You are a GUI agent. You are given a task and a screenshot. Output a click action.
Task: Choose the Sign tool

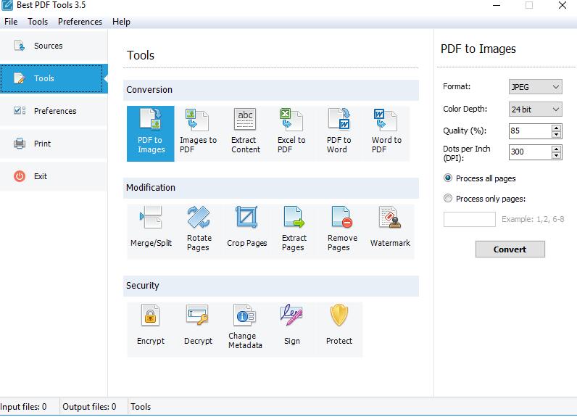pyautogui.click(x=292, y=329)
